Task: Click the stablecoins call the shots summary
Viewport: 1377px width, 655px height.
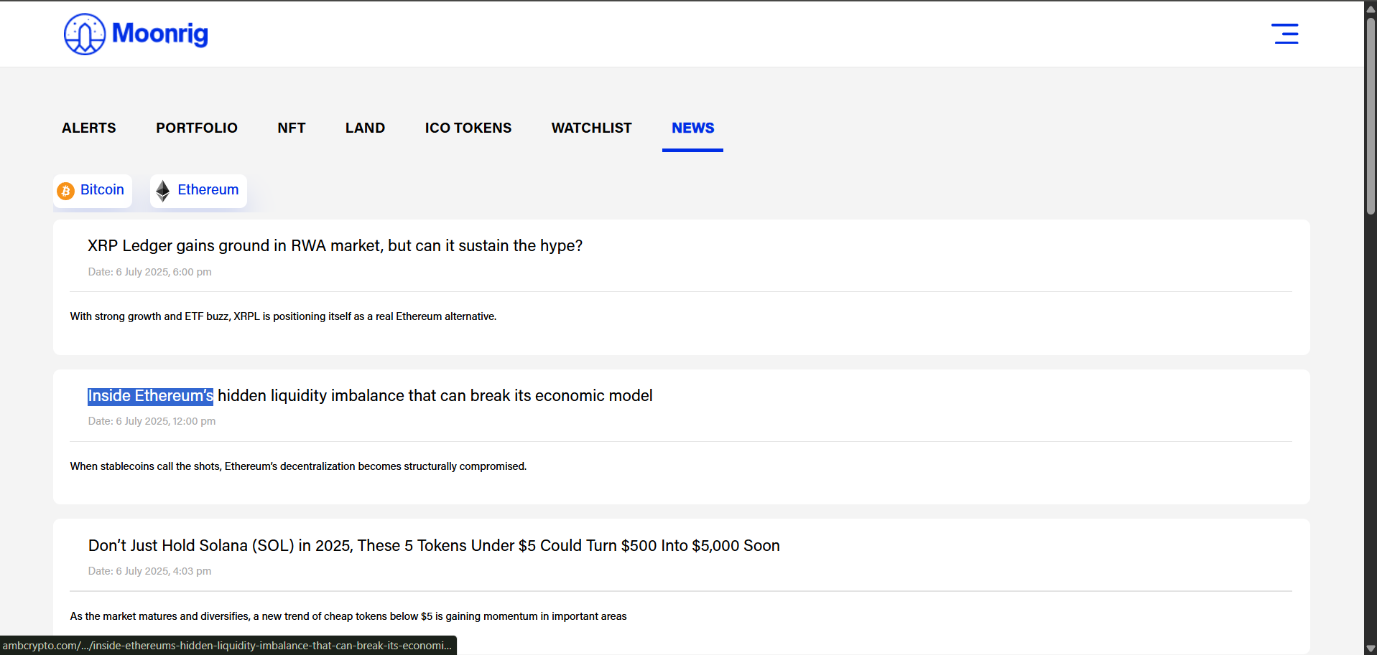Action: tap(298, 466)
